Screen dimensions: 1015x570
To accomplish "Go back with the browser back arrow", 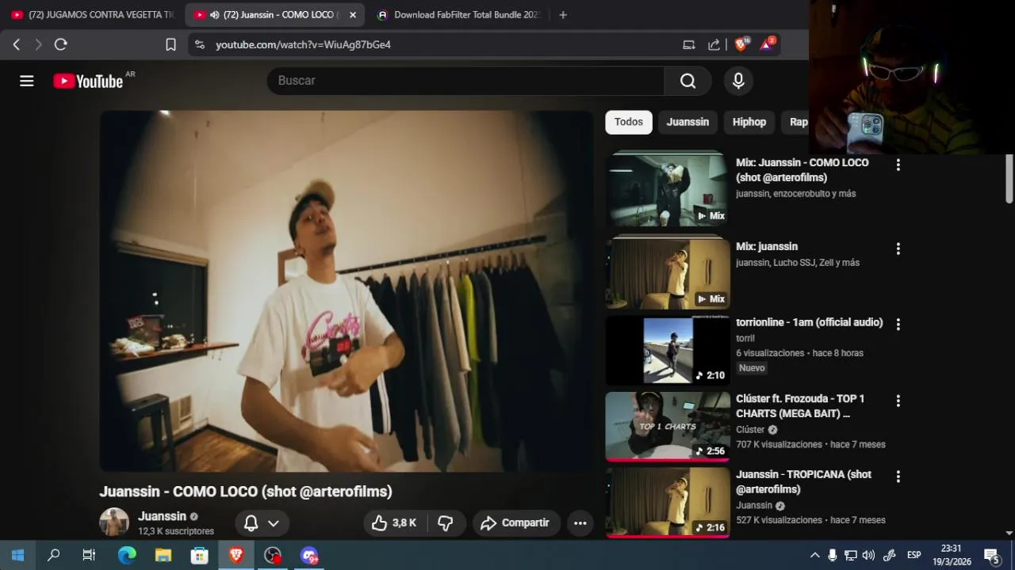I will [16, 44].
